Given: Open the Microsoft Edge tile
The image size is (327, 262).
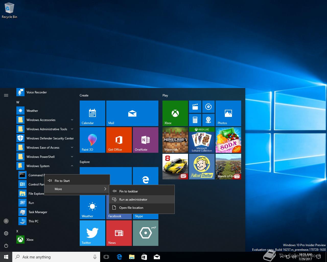Looking at the screenshot, I should 146,176.
